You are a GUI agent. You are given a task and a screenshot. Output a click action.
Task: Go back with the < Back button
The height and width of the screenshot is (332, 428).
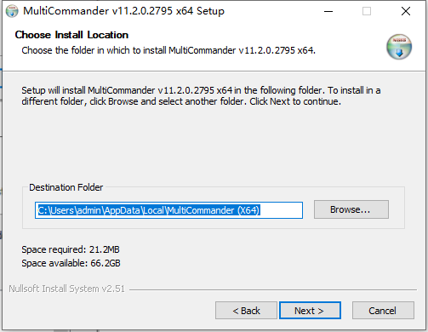tap(246, 311)
